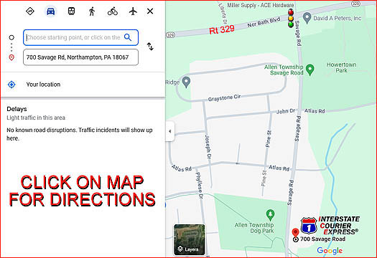Choose driving mode car icon
Viewport: 377px width, 258px height.
point(50,11)
